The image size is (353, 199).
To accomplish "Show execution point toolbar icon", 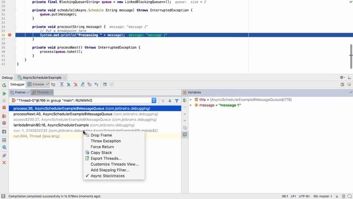I will click(x=53, y=85).
